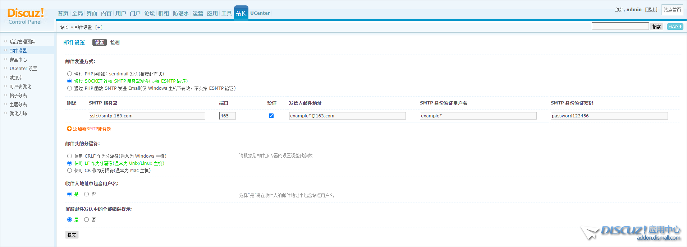Image resolution: width=687 pixels, height=247 pixels.
Task: Select CRLF as mail header separator
Action: pos(70,156)
